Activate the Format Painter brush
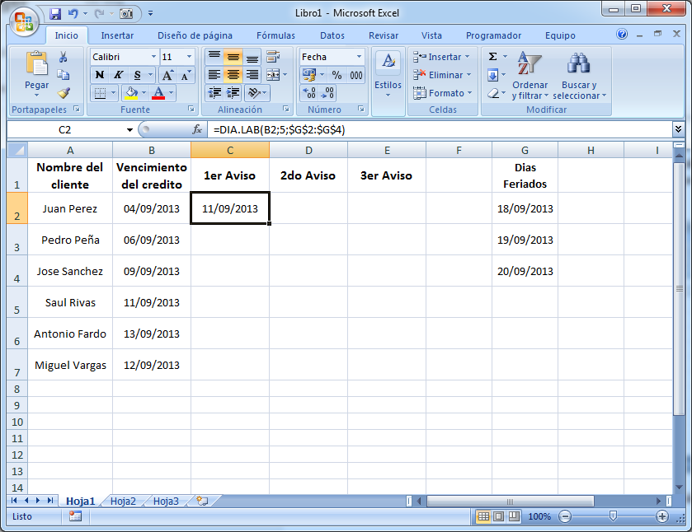This screenshot has height=532, width=692. (x=64, y=92)
